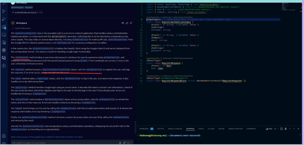Select the TERMINAL tab

pyautogui.click(x=190, y=129)
